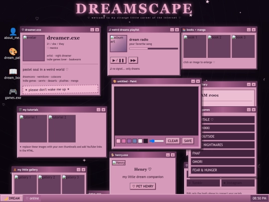
Task: Select OMORI in the games list
Action: (x=223, y=162)
